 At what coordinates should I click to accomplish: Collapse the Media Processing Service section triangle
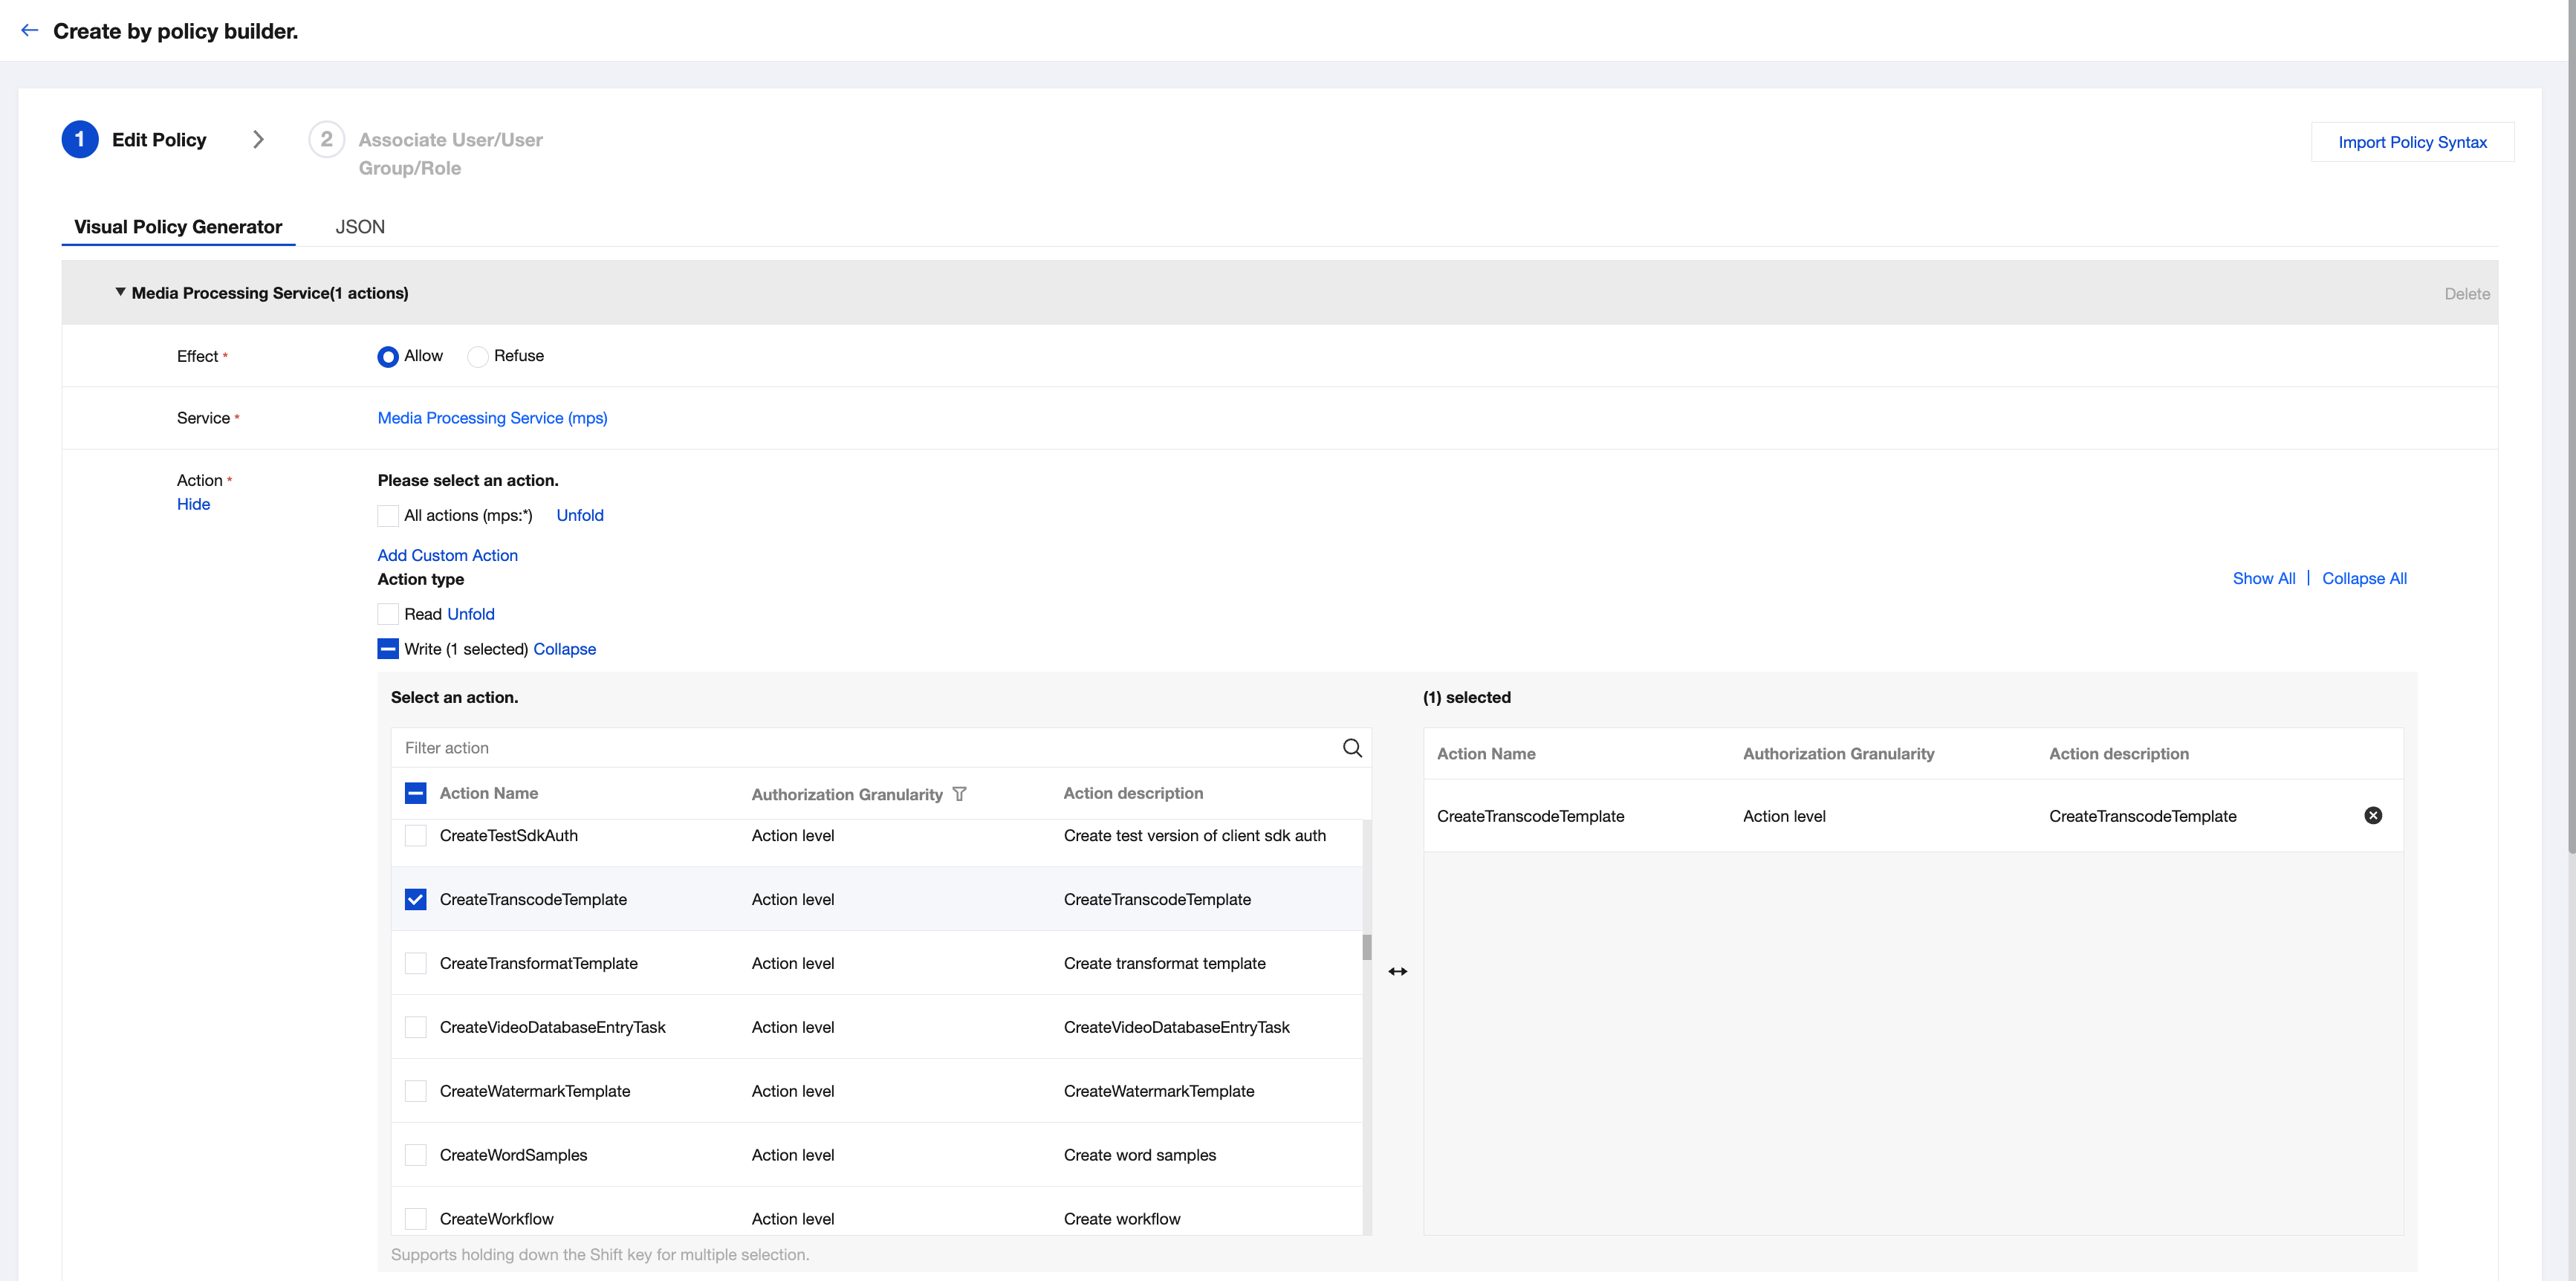[120, 292]
